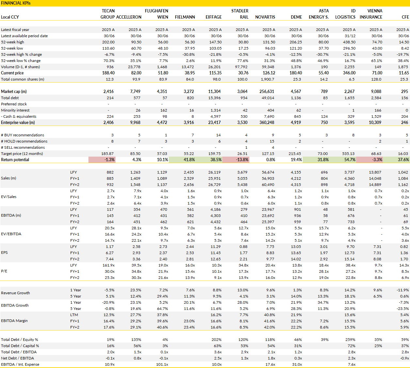
Task: Click the Total common shares (m) label
Action: click(23, 79)
